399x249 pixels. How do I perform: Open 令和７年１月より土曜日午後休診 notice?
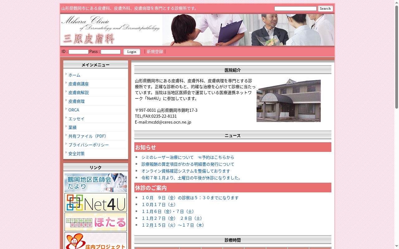click(x=192, y=178)
